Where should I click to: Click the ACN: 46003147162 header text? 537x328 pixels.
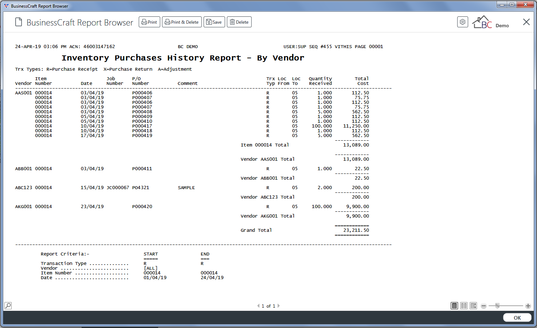tap(92, 47)
